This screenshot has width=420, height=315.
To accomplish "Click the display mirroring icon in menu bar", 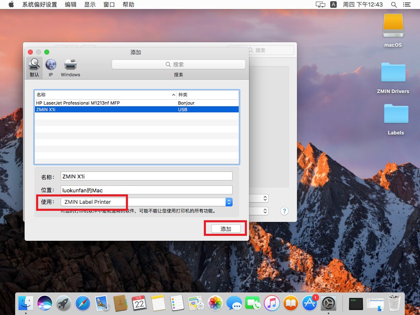I will [320, 5].
